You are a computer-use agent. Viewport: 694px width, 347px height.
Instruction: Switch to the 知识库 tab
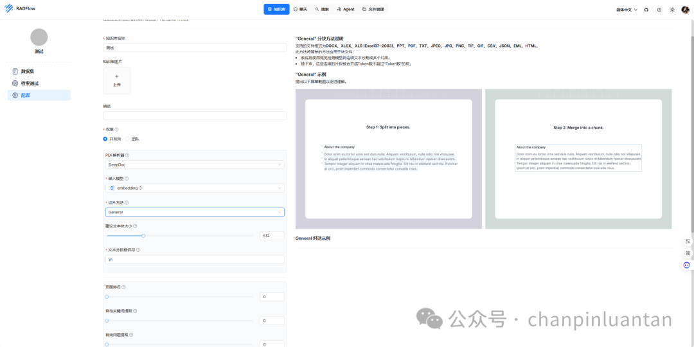(x=276, y=9)
